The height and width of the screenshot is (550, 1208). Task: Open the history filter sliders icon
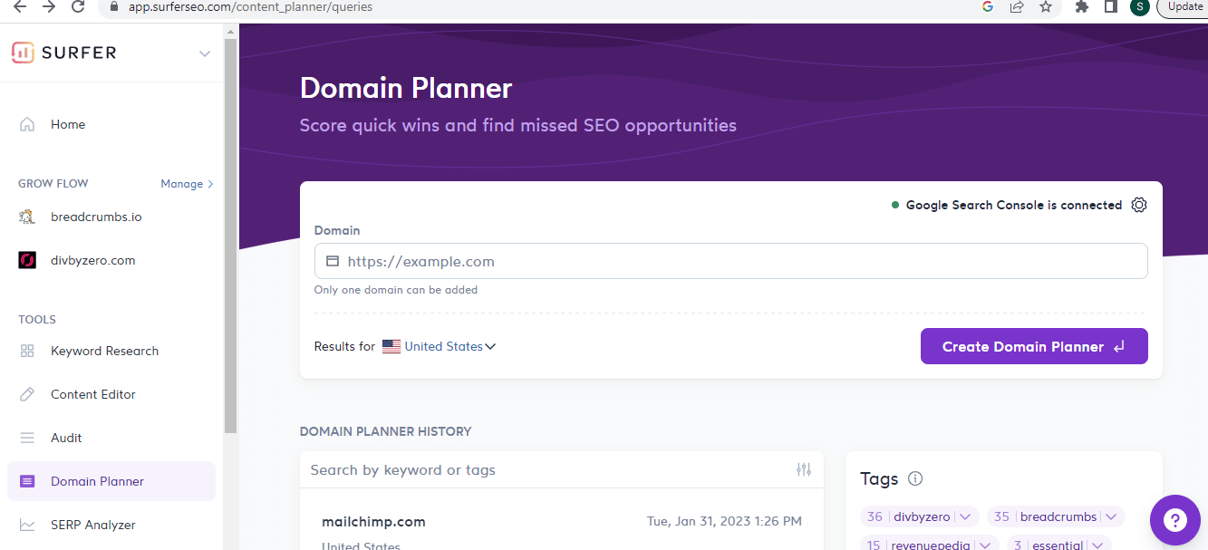[x=804, y=469]
